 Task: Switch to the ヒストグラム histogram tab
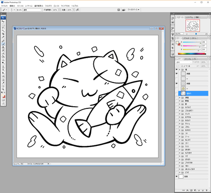coord(190,17)
